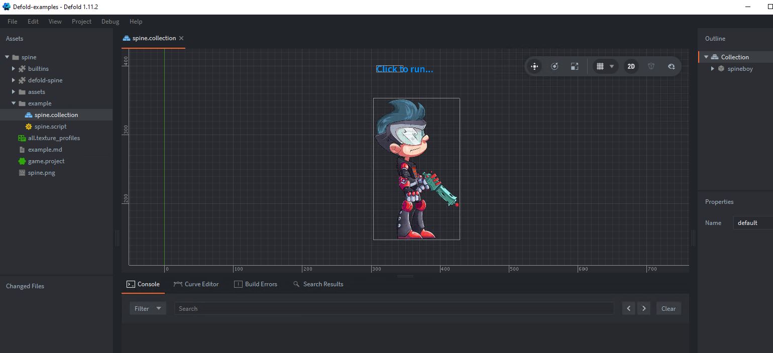This screenshot has height=353, width=773.
Task: Toggle the 2D camera mode button
Action: tap(631, 66)
